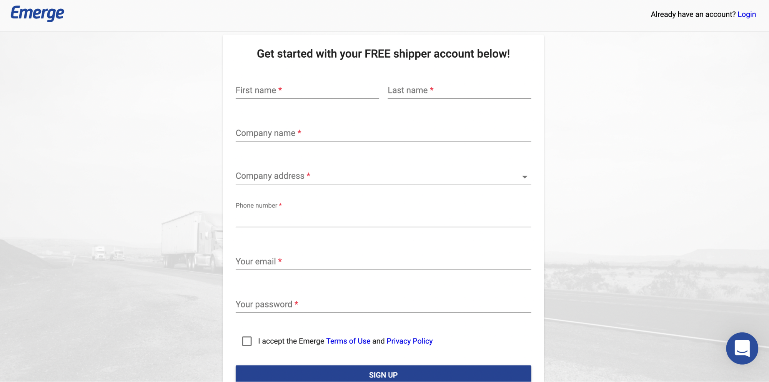
Task: View the Privacy Policy
Action: (x=409, y=341)
